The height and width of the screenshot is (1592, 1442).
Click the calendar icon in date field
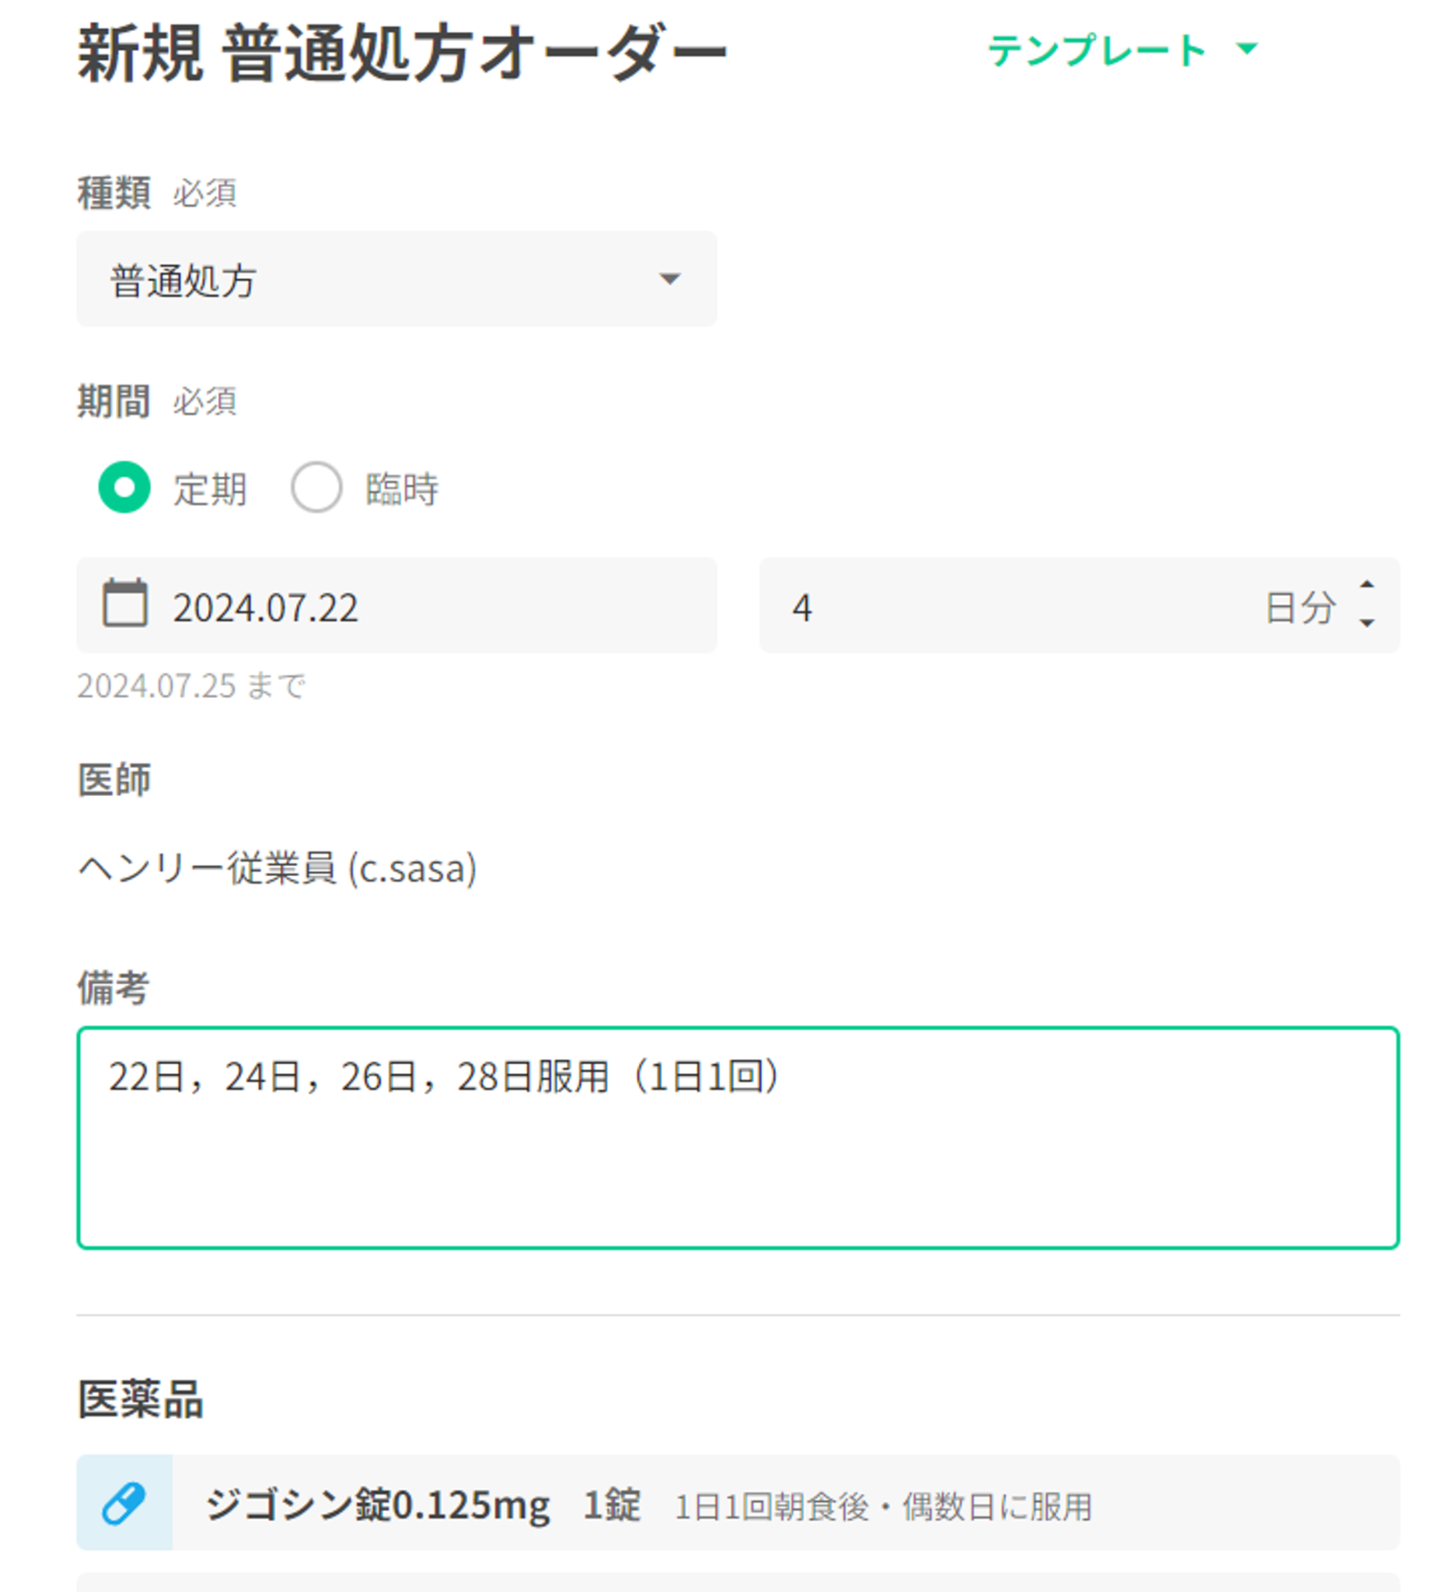tap(125, 604)
